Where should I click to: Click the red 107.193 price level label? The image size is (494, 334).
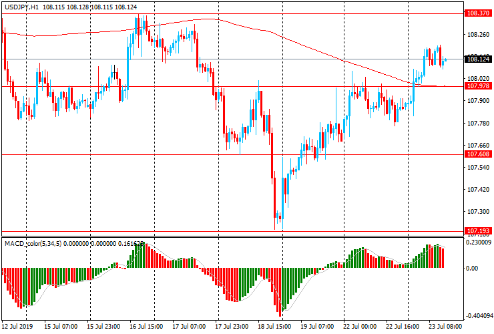(478, 231)
